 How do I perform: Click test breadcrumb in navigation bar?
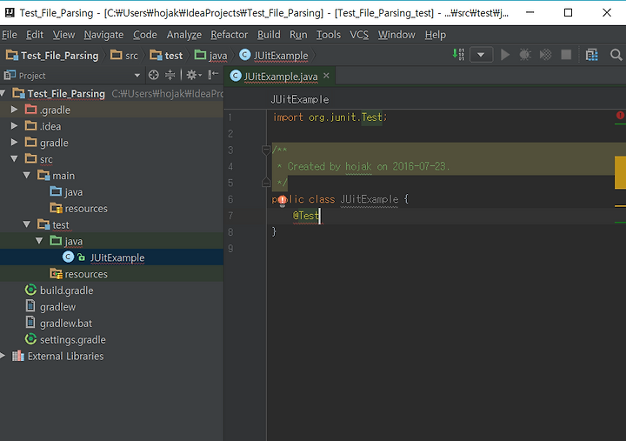point(166,56)
